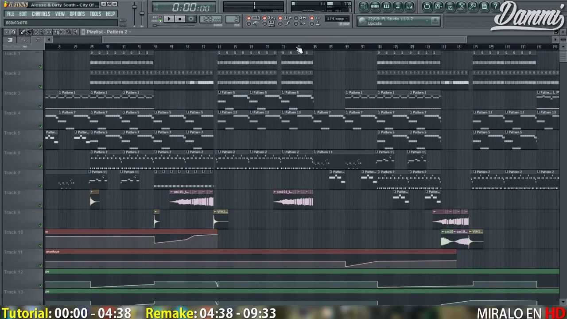Image resolution: width=567 pixels, height=319 pixels.
Task: Open the Playlist options menu arrow
Action: coord(7,32)
